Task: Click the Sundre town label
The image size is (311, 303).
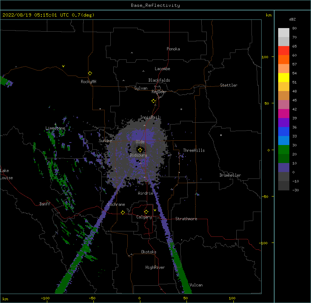Action: pyautogui.click(x=105, y=141)
